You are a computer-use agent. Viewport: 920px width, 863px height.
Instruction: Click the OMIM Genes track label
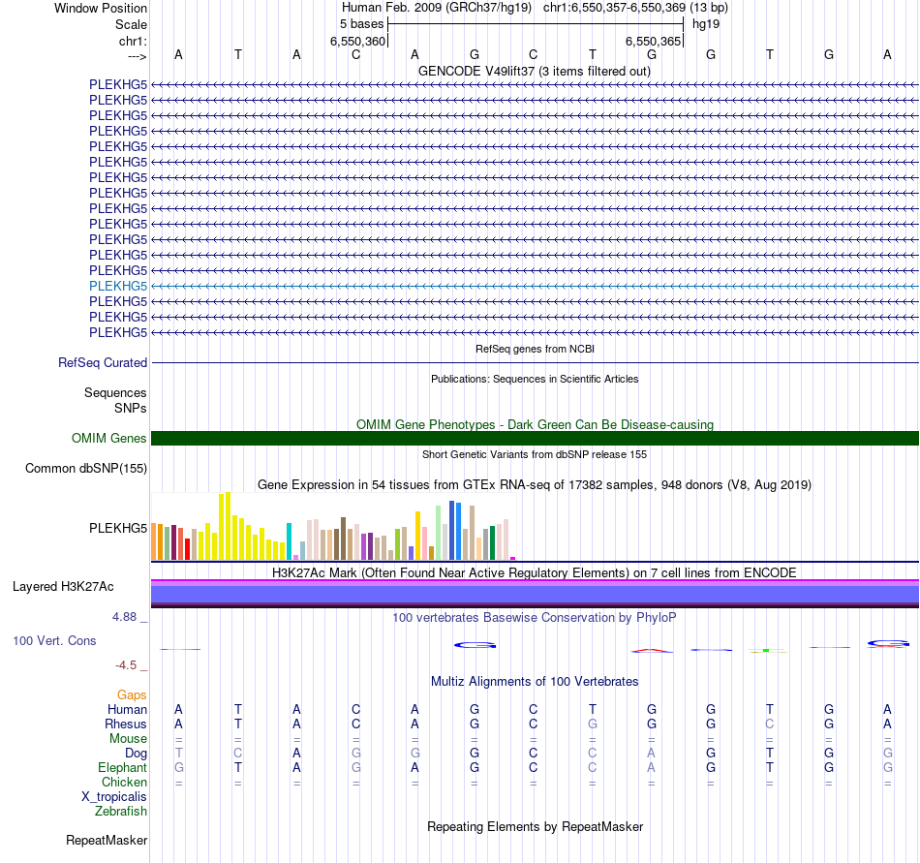coord(109,438)
